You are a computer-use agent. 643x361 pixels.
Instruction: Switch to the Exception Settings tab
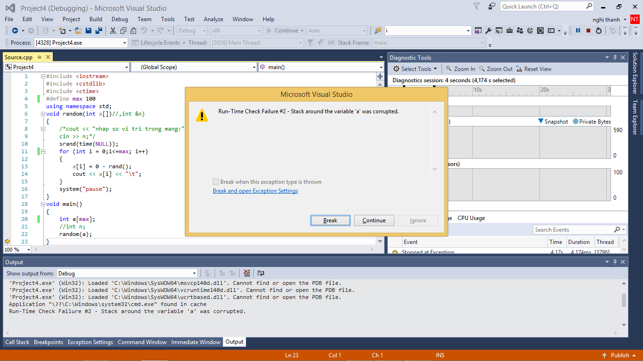tap(90, 342)
